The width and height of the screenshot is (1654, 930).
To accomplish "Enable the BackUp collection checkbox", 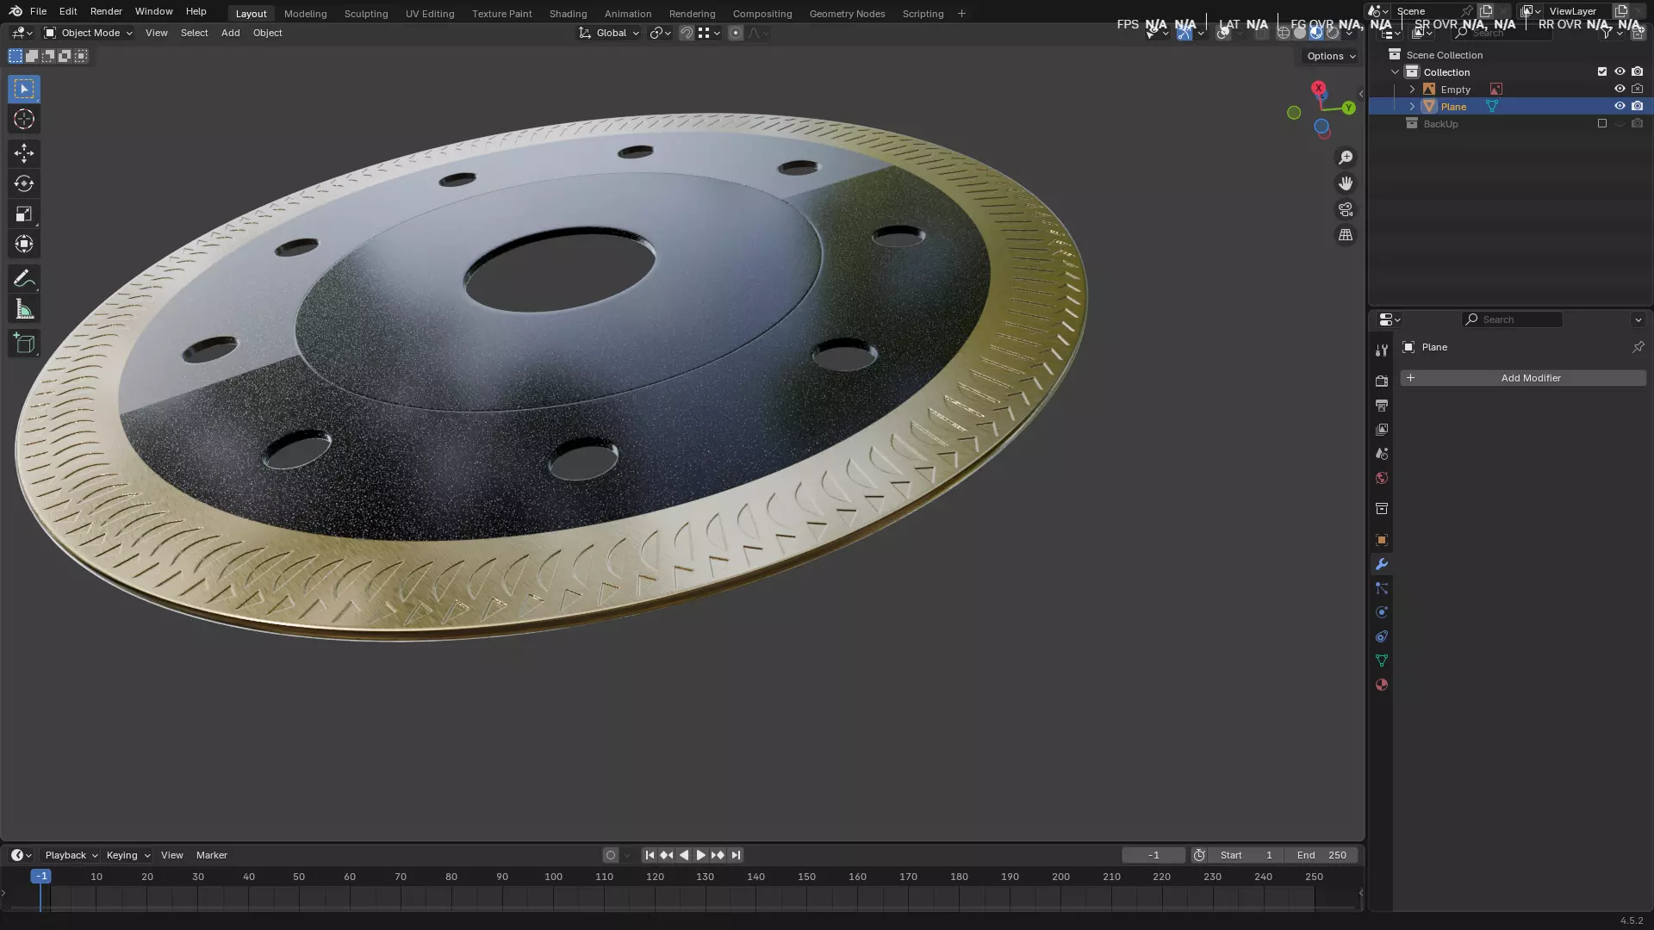I will click(1602, 123).
